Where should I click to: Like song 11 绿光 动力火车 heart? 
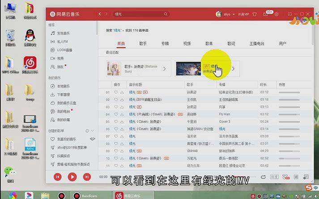point(116,165)
